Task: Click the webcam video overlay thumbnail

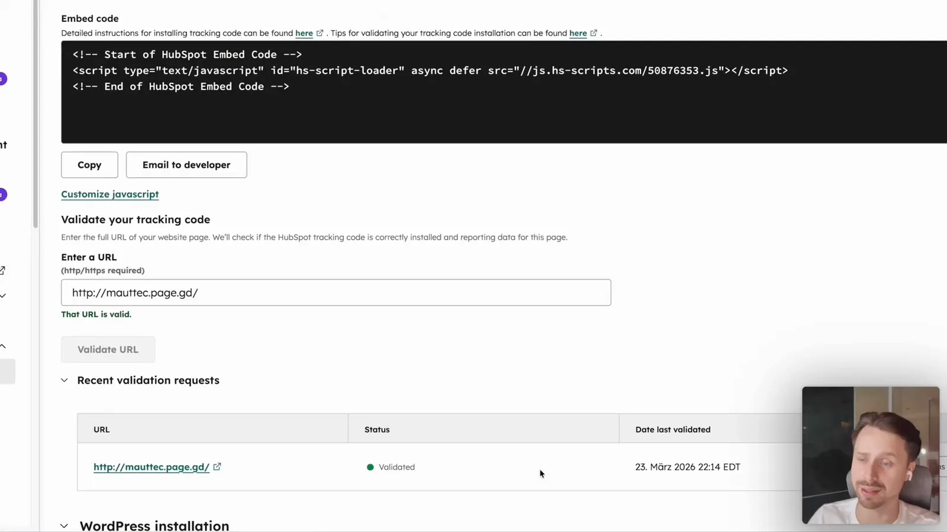Action: (x=871, y=455)
